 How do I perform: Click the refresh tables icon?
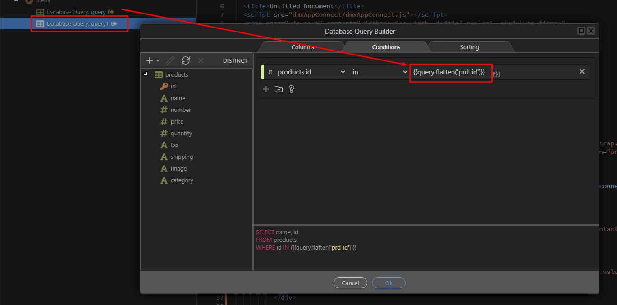click(x=185, y=60)
